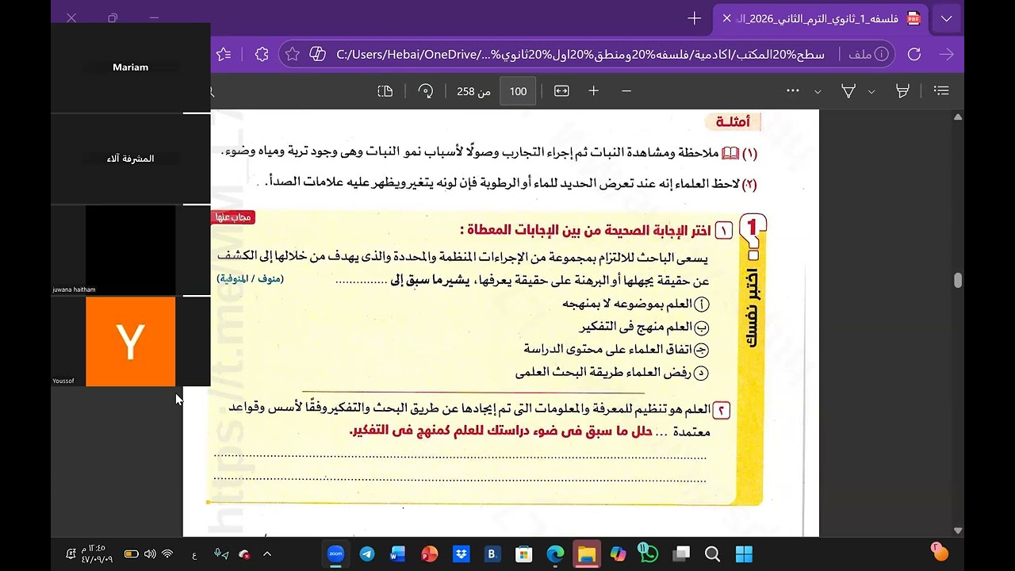
Task: View site information for file ملف
Action: tap(869, 54)
